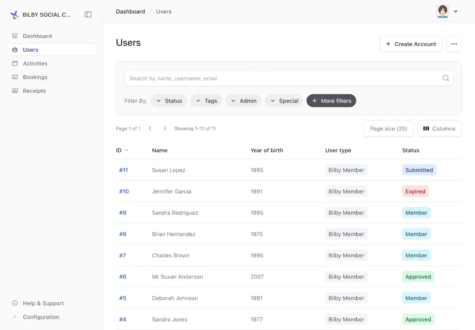
Task: Open user #4 link
Action: (x=123, y=320)
